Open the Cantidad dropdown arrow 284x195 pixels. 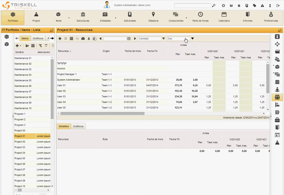pos(163,38)
